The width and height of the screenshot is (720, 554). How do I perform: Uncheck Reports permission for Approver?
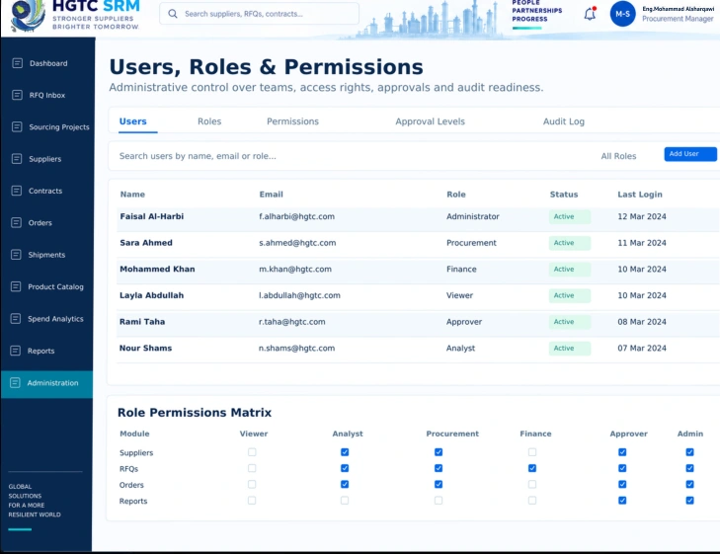pos(622,501)
